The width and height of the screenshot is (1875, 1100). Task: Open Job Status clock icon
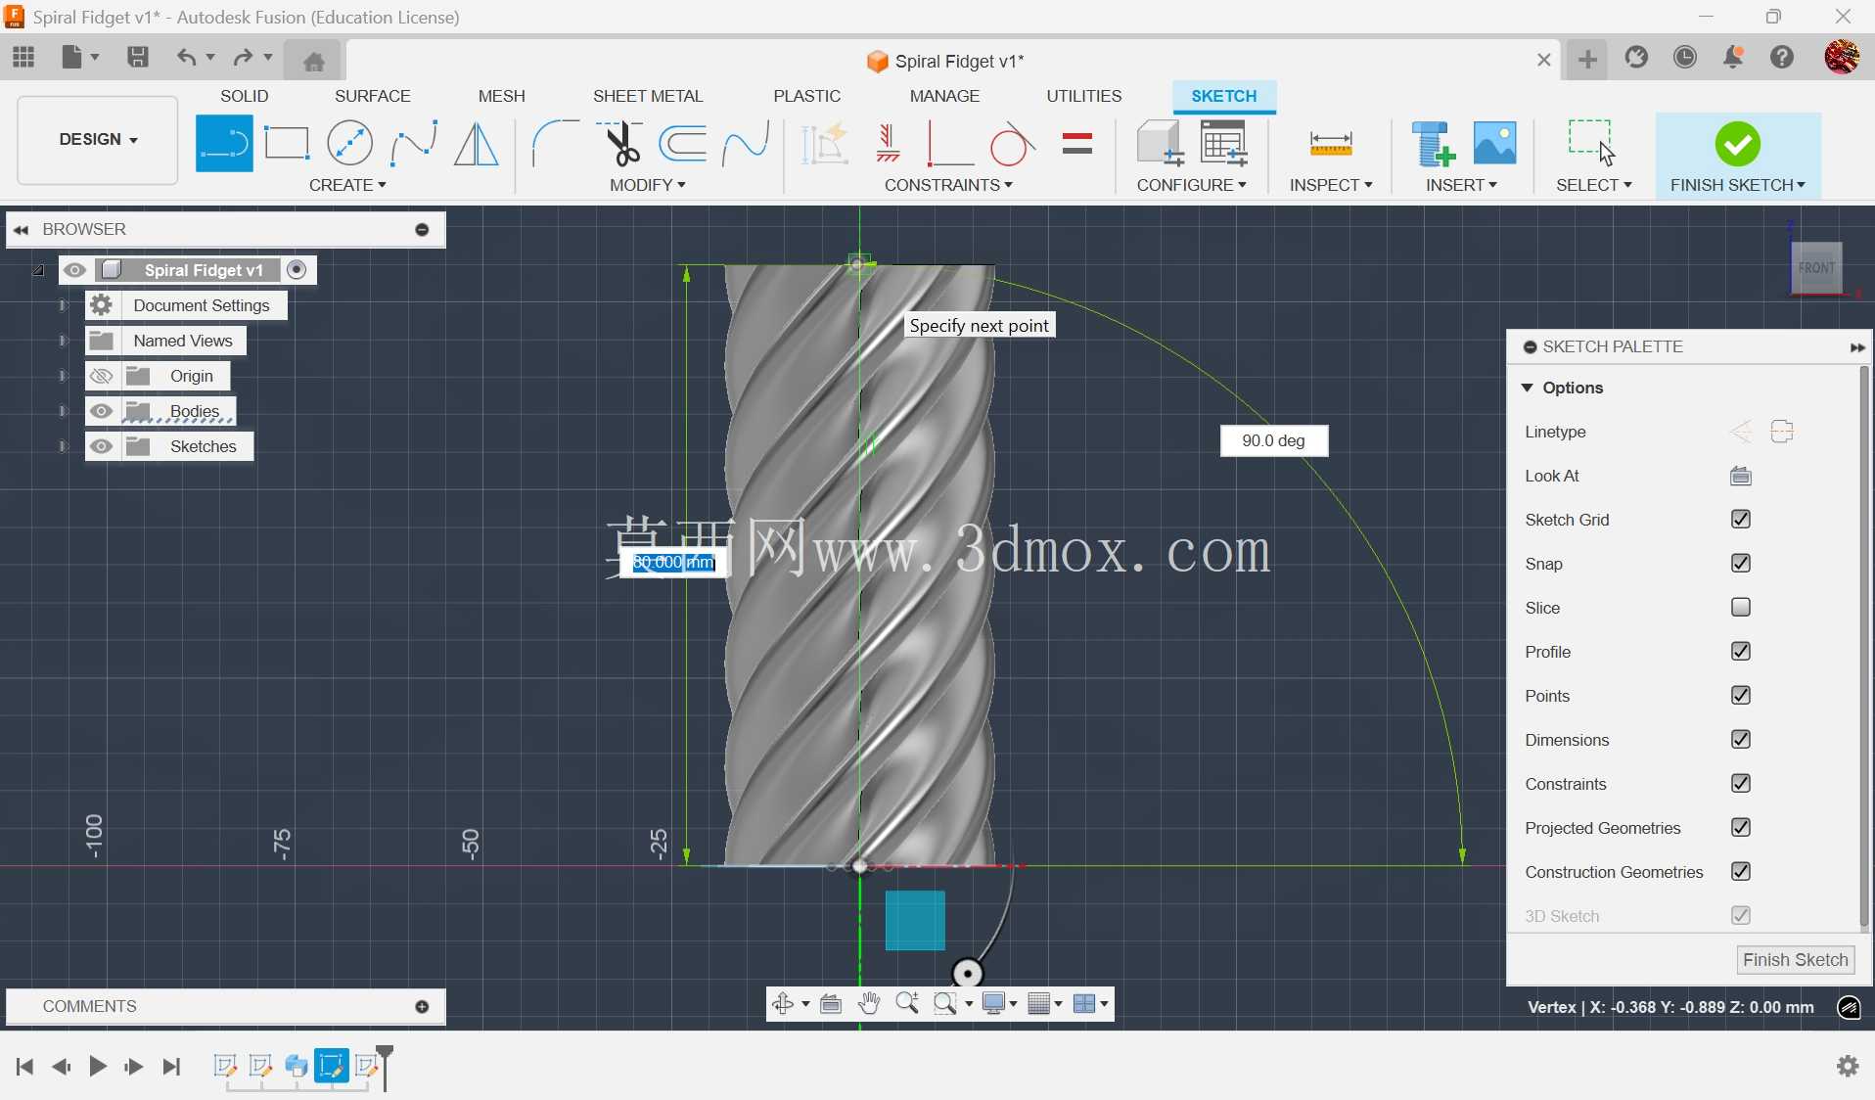click(1685, 58)
